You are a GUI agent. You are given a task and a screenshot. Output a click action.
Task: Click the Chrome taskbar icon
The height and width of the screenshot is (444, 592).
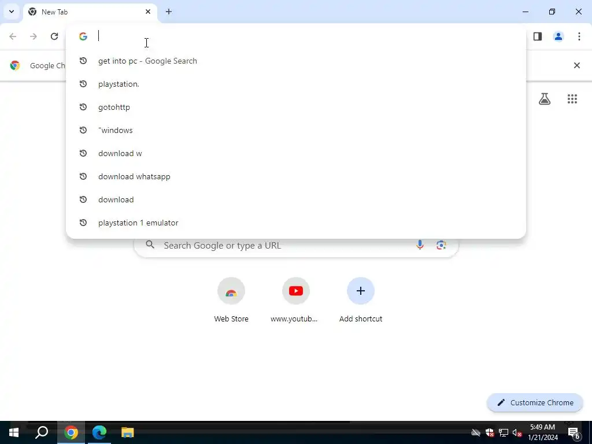point(71,432)
